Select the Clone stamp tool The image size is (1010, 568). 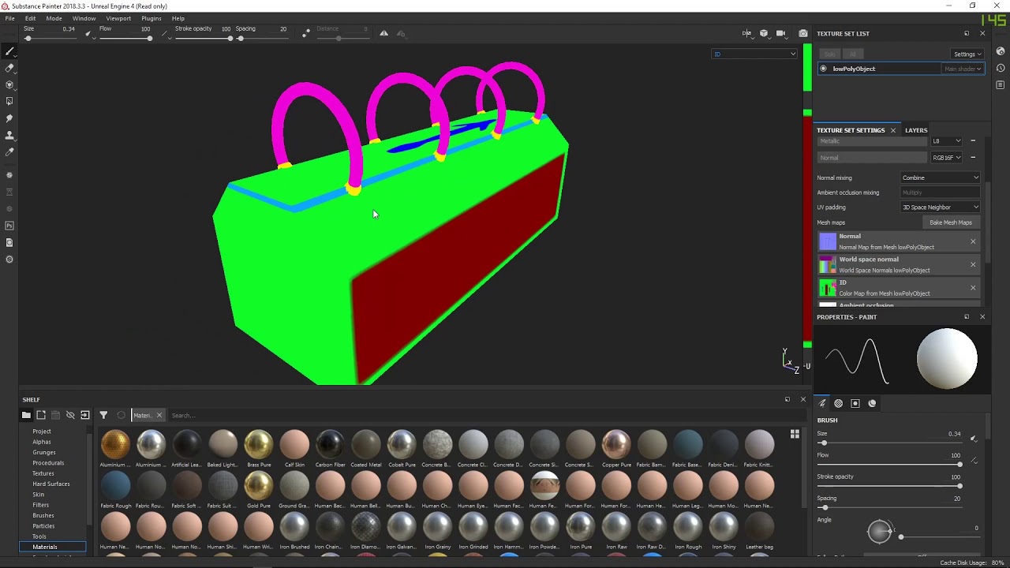[9, 135]
